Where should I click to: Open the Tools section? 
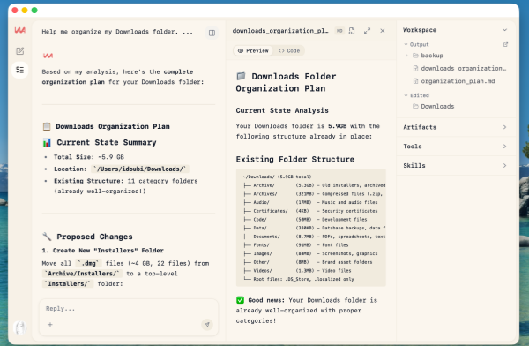pyautogui.click(x=456, y=147)
